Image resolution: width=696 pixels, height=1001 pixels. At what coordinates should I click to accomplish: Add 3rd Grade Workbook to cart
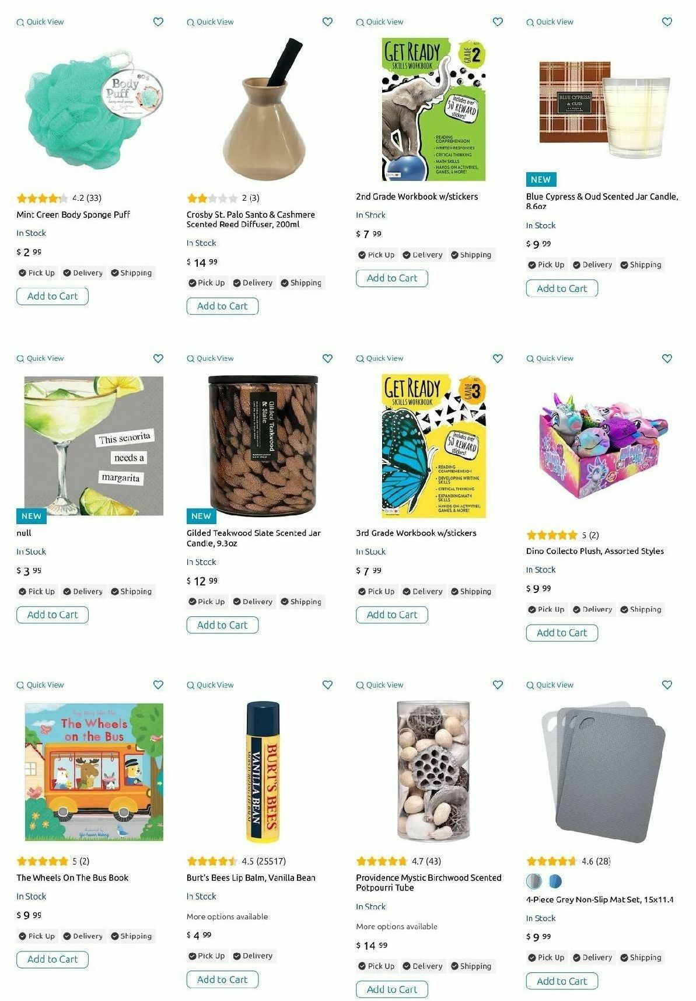(392, 615)
